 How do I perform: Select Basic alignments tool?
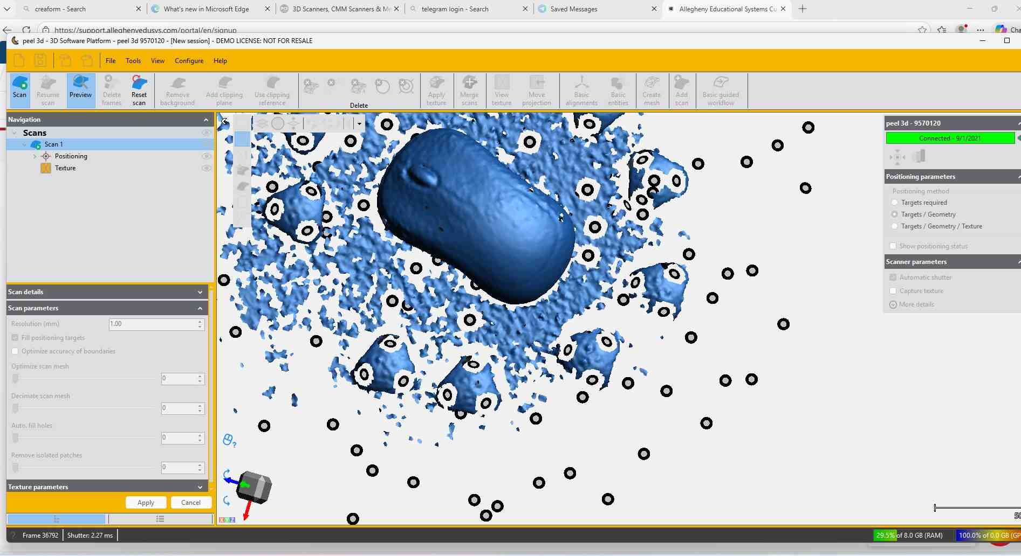[581, 89]
